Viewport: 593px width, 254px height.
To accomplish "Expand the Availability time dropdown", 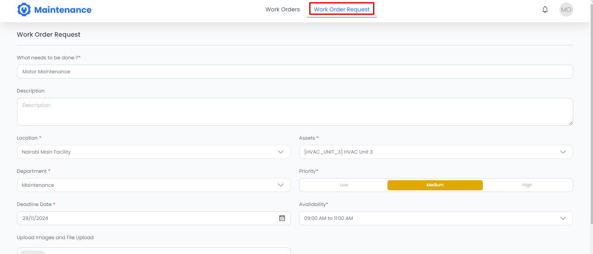I will [436, 218].
